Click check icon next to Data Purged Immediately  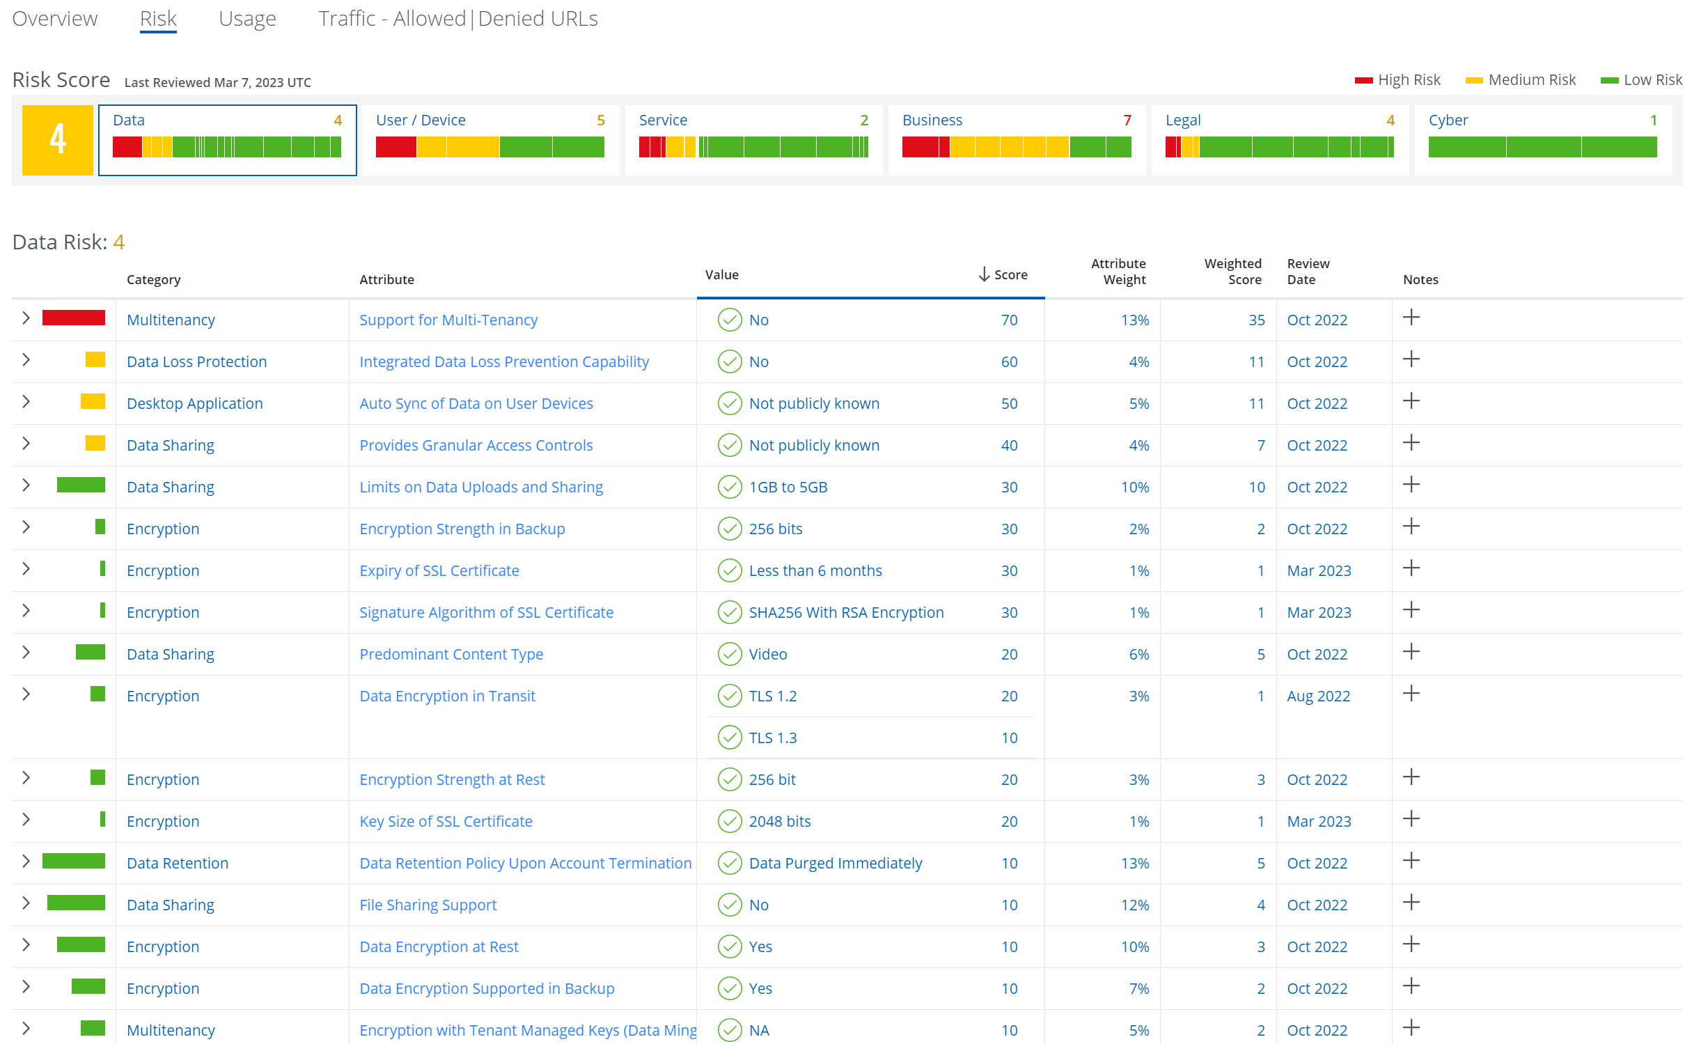tap(729, 863)
